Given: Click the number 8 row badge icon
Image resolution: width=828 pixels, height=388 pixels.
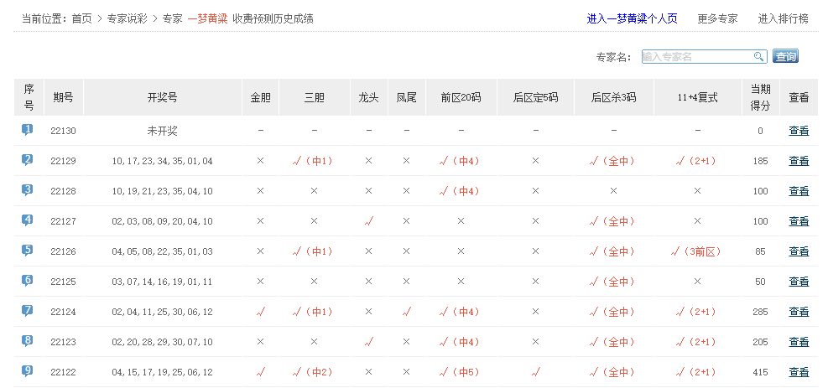Looking at the screenshot, I should click(x=28, y=341).
